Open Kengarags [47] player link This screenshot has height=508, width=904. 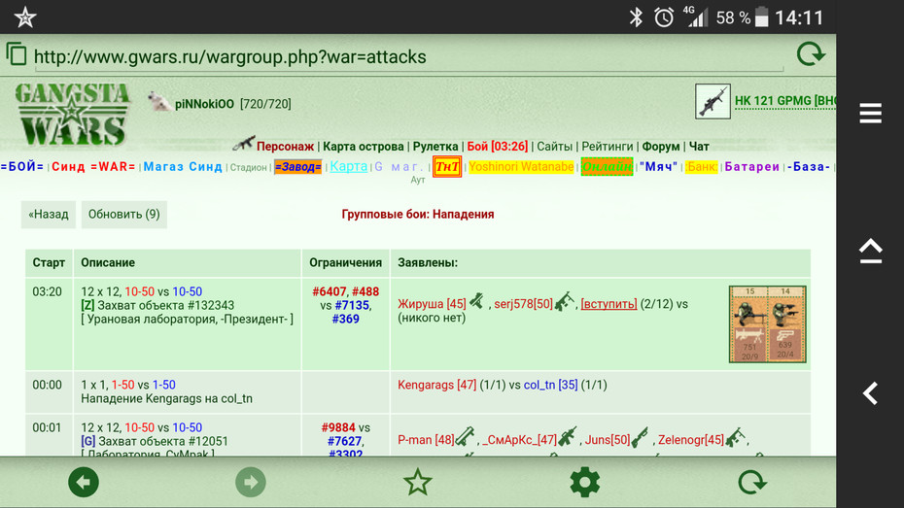(437, 385)
